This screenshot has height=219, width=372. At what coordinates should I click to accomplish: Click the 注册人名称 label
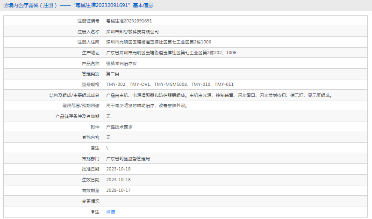[x=88, y=32]
